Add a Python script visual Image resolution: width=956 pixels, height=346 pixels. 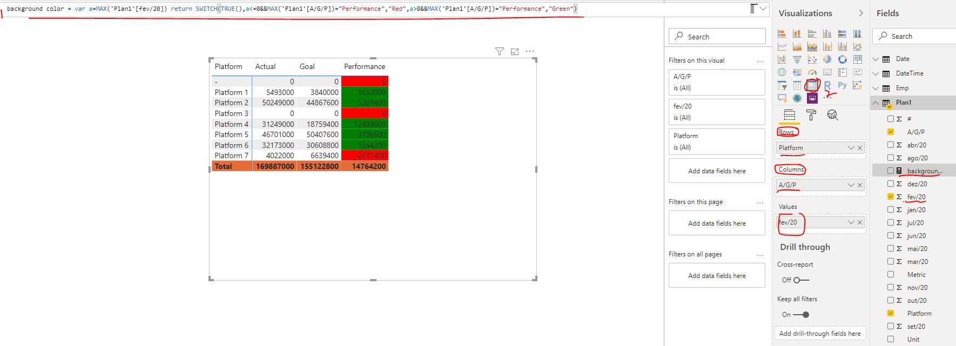[843, 85]
